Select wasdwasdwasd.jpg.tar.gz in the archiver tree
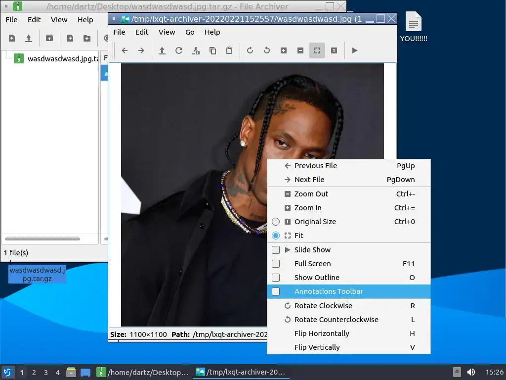This screenshot has width=506, height=380. [56, 59]
